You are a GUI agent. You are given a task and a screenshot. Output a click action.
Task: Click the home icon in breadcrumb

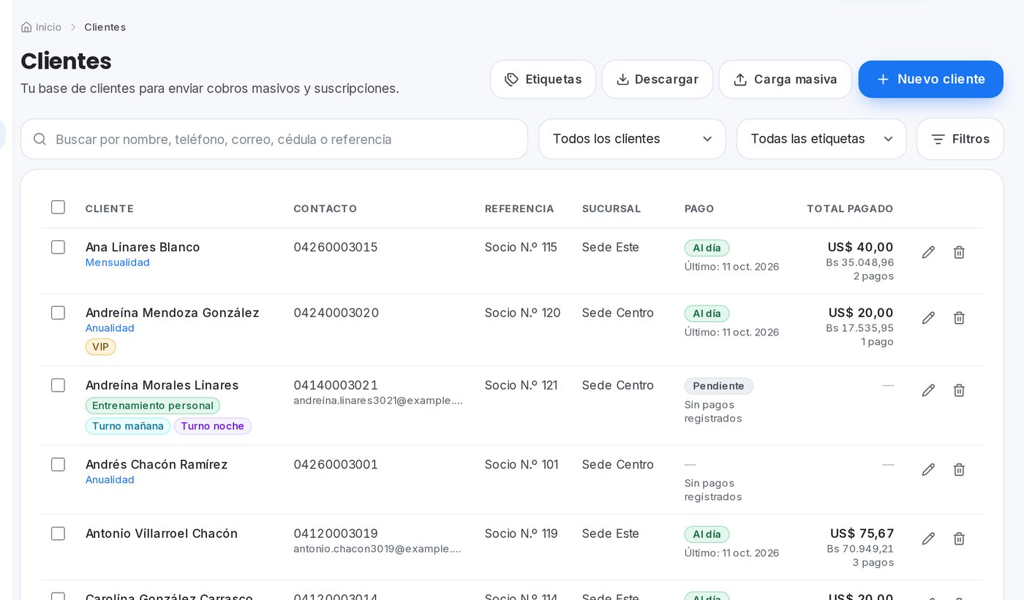tap(26, 27)
